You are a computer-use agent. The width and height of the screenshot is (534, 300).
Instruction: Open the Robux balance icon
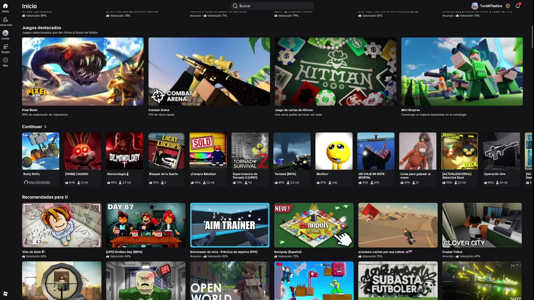pos(508,6)
